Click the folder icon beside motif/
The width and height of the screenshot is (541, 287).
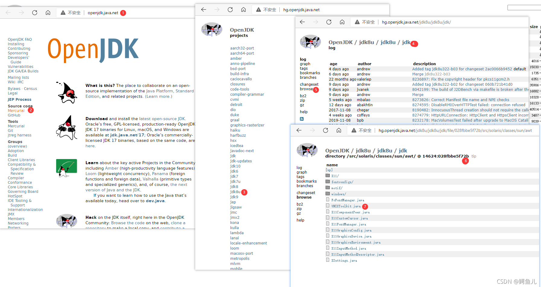328,187
